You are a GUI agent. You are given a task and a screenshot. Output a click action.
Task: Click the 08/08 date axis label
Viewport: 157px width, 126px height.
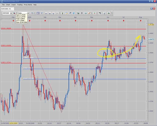[x=146, y=123]
